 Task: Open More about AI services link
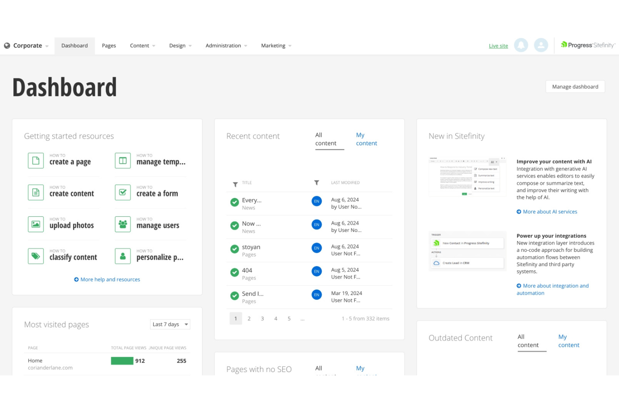pos(547,212)
